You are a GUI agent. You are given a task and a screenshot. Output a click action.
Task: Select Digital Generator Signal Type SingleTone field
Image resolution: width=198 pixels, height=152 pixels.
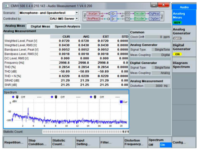click(x=161, y=68)
